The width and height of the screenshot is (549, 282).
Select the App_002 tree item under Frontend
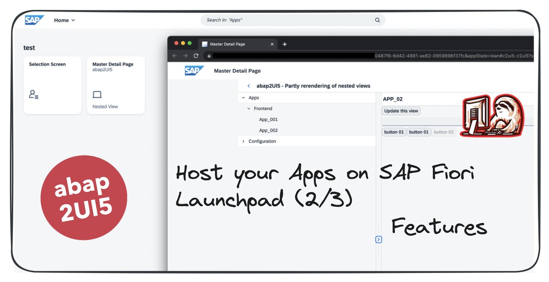(268, 130)
